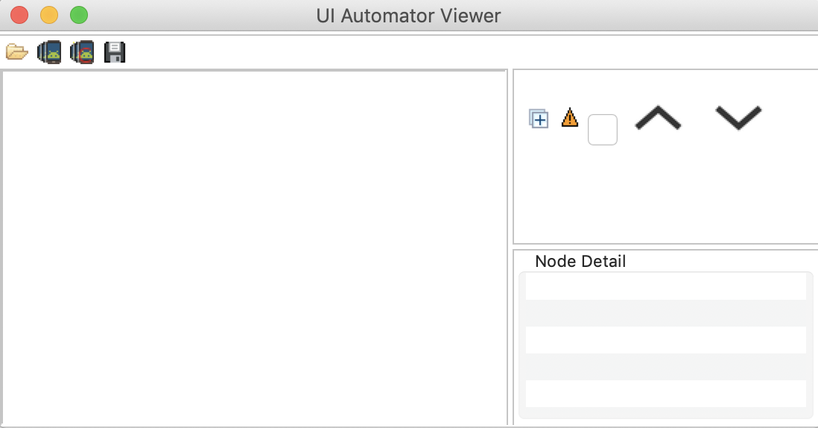Select the third row in Node Detail
Screen dimensions: 818x428
click(665, 393)
